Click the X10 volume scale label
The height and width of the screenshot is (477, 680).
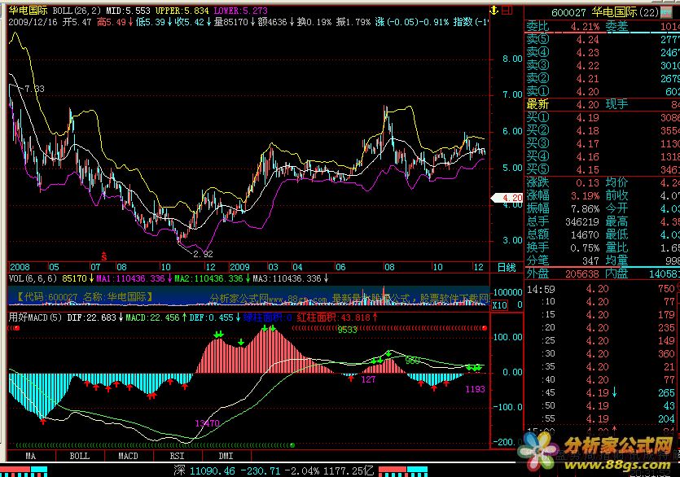point(499,305)
